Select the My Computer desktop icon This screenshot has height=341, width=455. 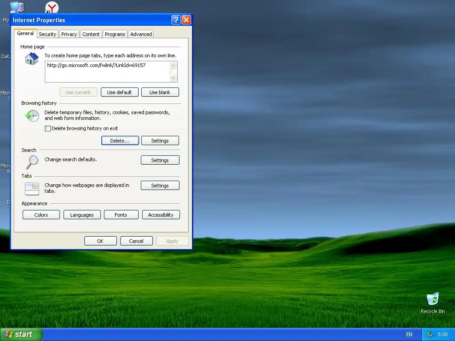pyautogui.click(x=17, y=7)
